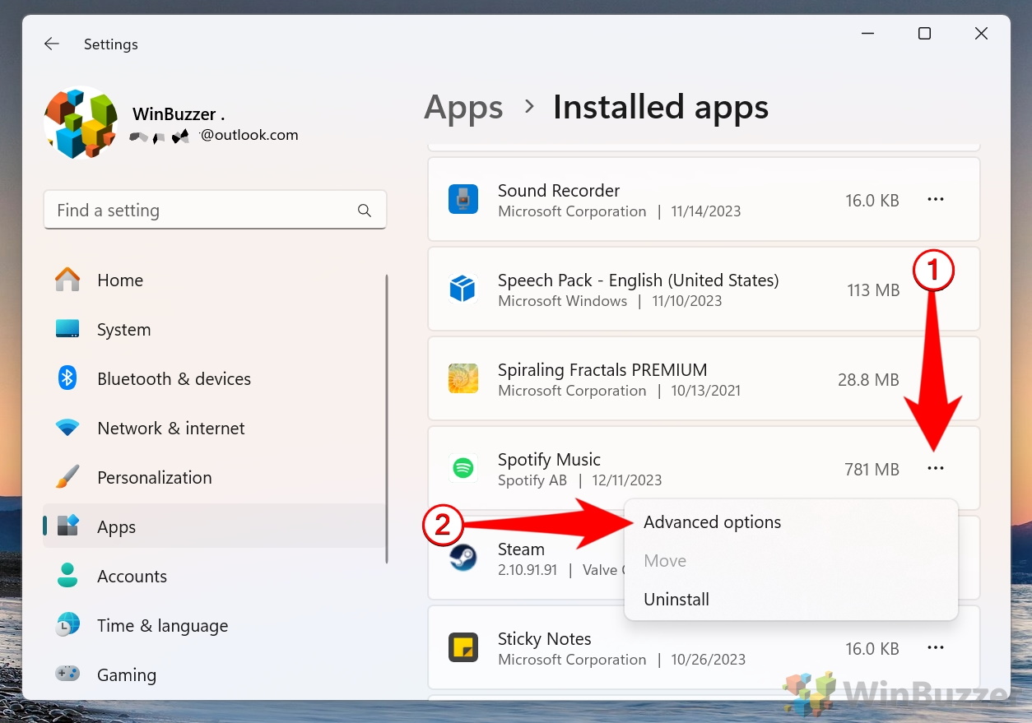Click the Sound Recorder app name

[559, 191]
